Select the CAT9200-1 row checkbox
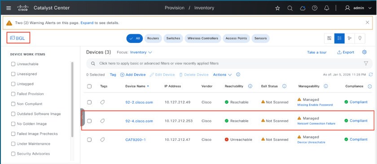Image resolution: width=377 pixels, height=164 pixels. (x=89, y=139)
